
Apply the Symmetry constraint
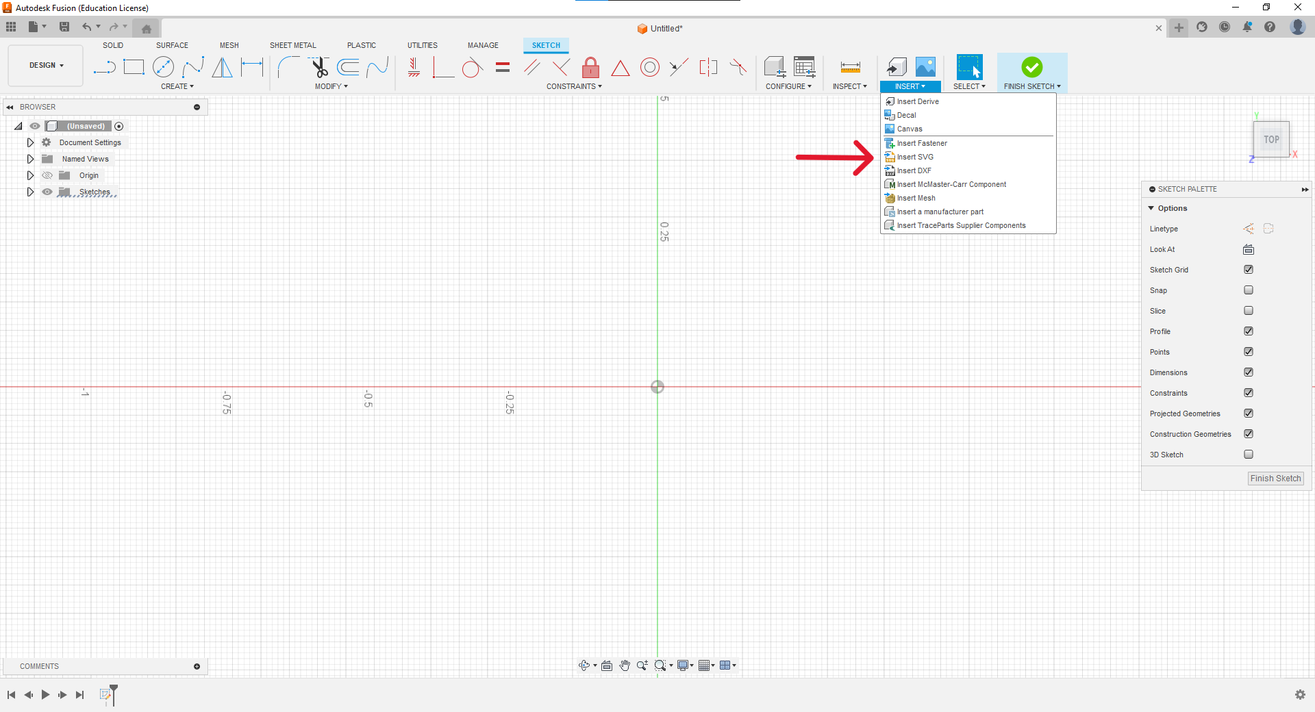(708, 67)
